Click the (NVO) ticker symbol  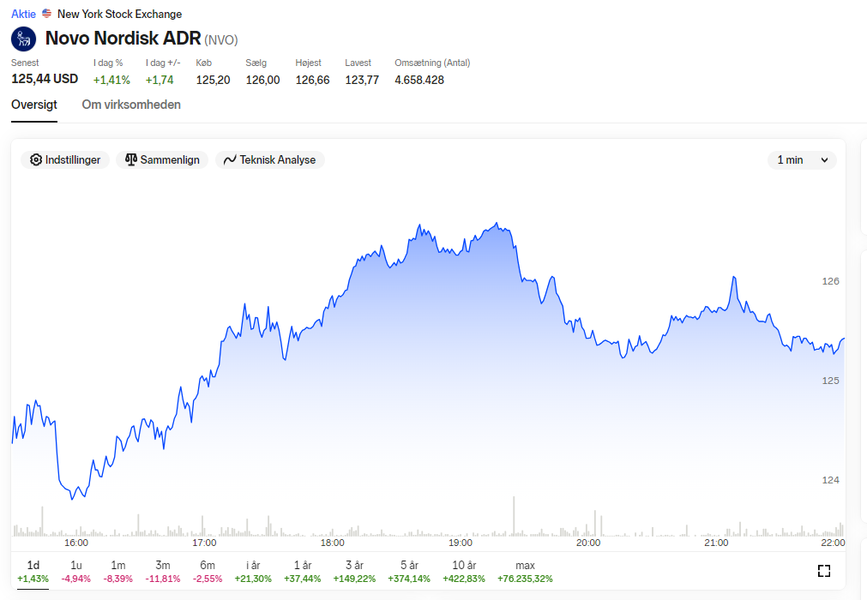(221, 39)
